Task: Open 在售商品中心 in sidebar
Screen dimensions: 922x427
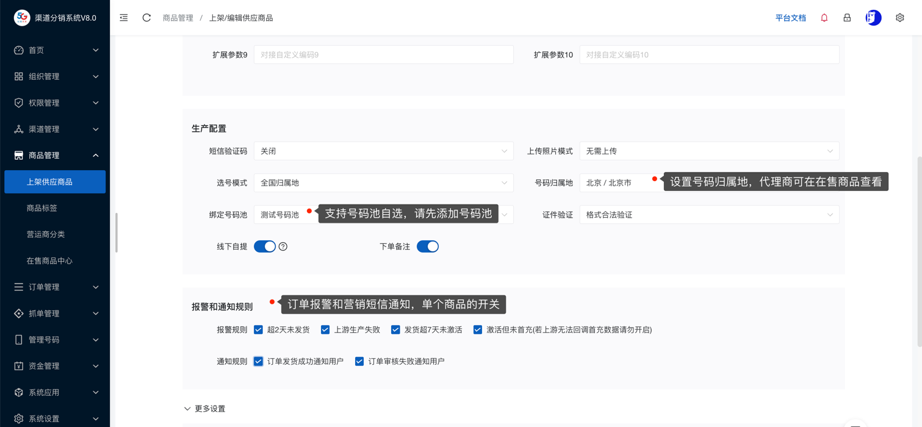Action: point(49,260)
